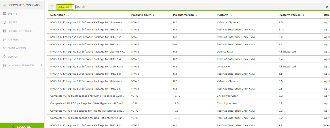Click the 8.8 platform version cell

tap(280, 74)
